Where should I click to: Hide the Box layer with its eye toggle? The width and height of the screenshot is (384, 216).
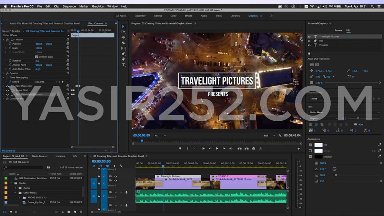(x=309, y=41)
